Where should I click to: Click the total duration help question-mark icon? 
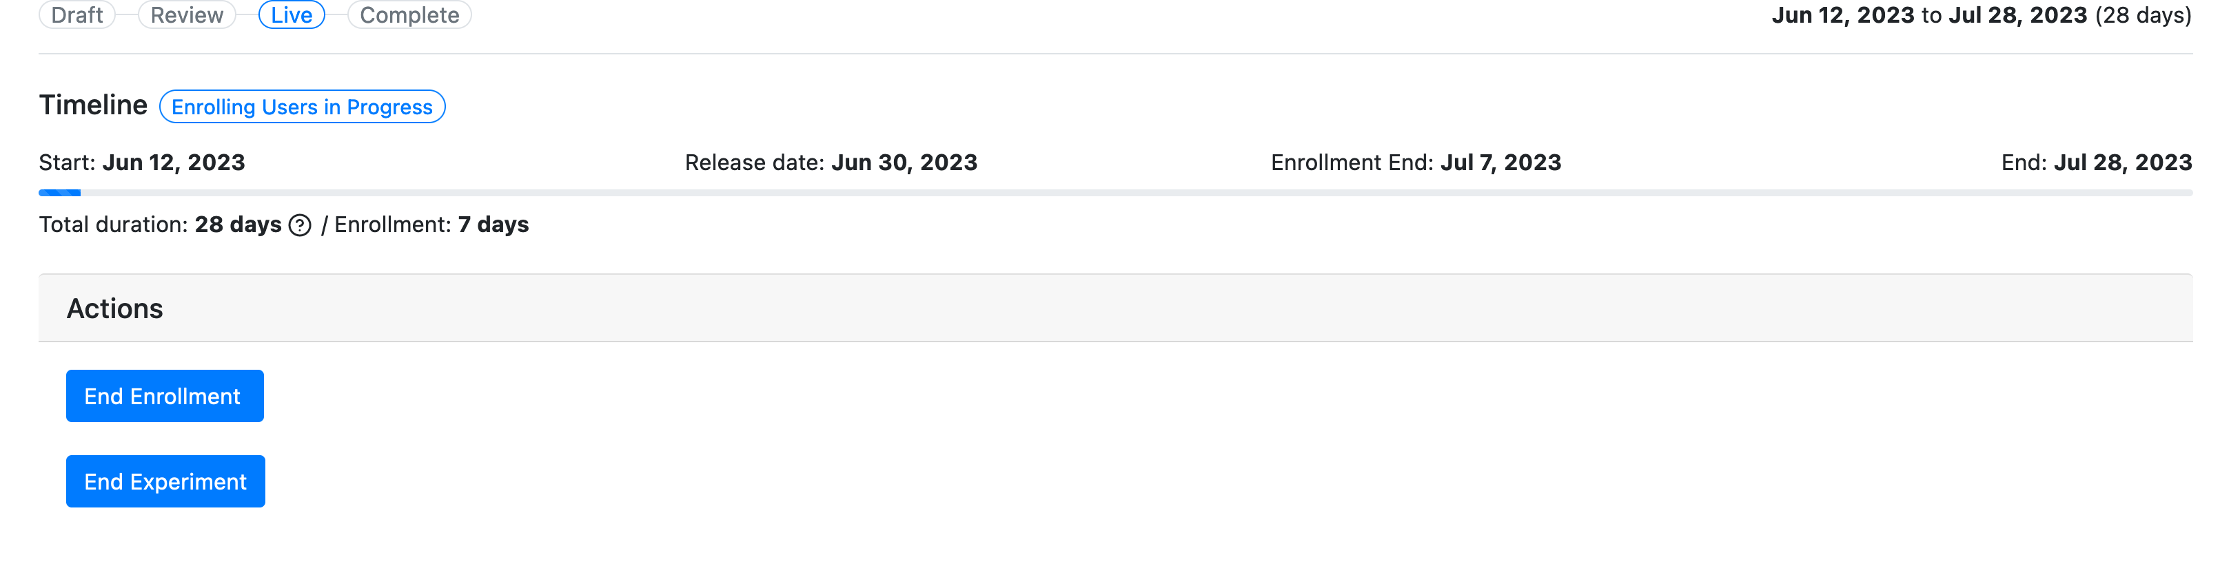(300, 226)
